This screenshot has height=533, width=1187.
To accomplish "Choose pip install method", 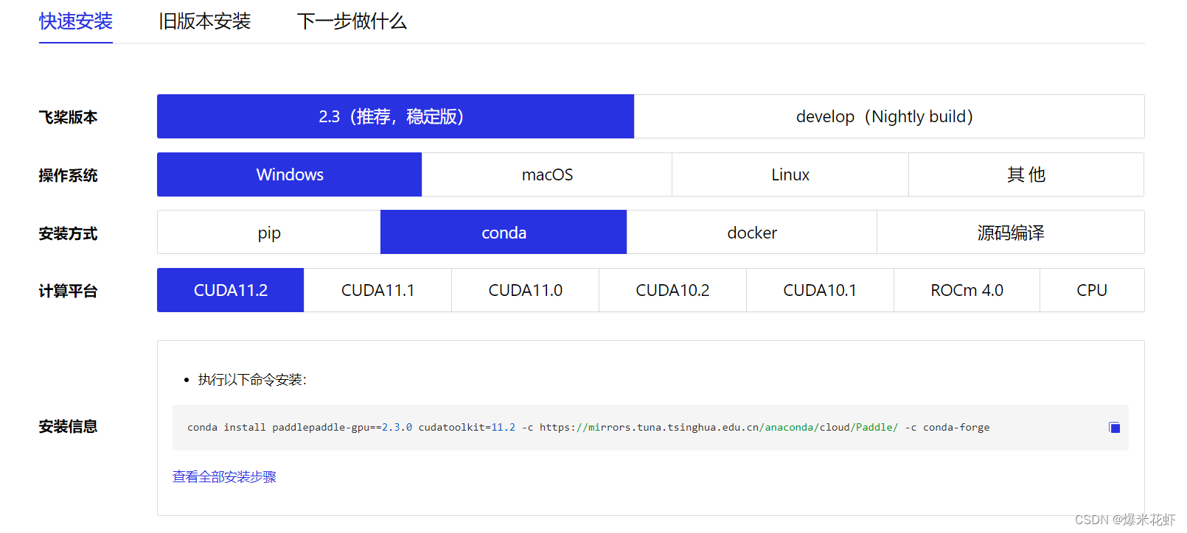I will 269,233.
